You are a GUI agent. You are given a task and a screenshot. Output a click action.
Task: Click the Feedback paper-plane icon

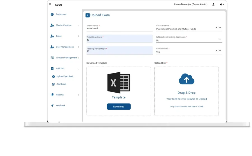click(52, 105)
